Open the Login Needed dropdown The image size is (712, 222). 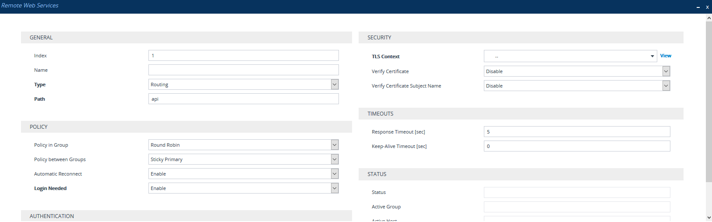pyautogui.click(x=243, y=188)
